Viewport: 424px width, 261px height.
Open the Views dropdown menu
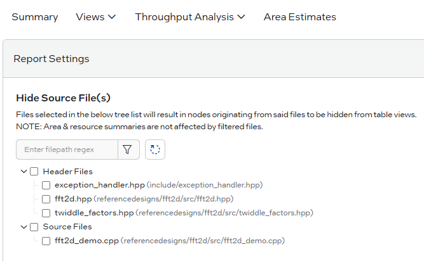pos(96,17)
